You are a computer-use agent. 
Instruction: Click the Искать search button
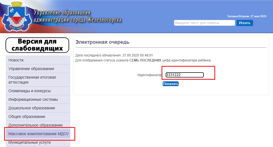[245, 23]
